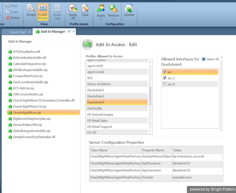The width and height of the screenshot is (236, 193).
Task: Click interfaces panel scroll down arrow
Action: pyautogui.click(x=221, y=130)
